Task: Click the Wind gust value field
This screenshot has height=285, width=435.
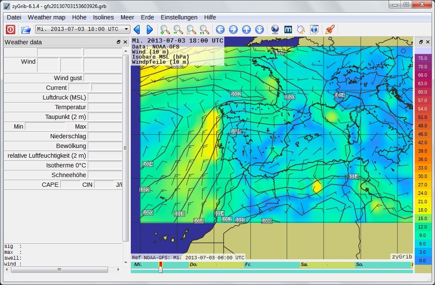Action: pos(103,78)
